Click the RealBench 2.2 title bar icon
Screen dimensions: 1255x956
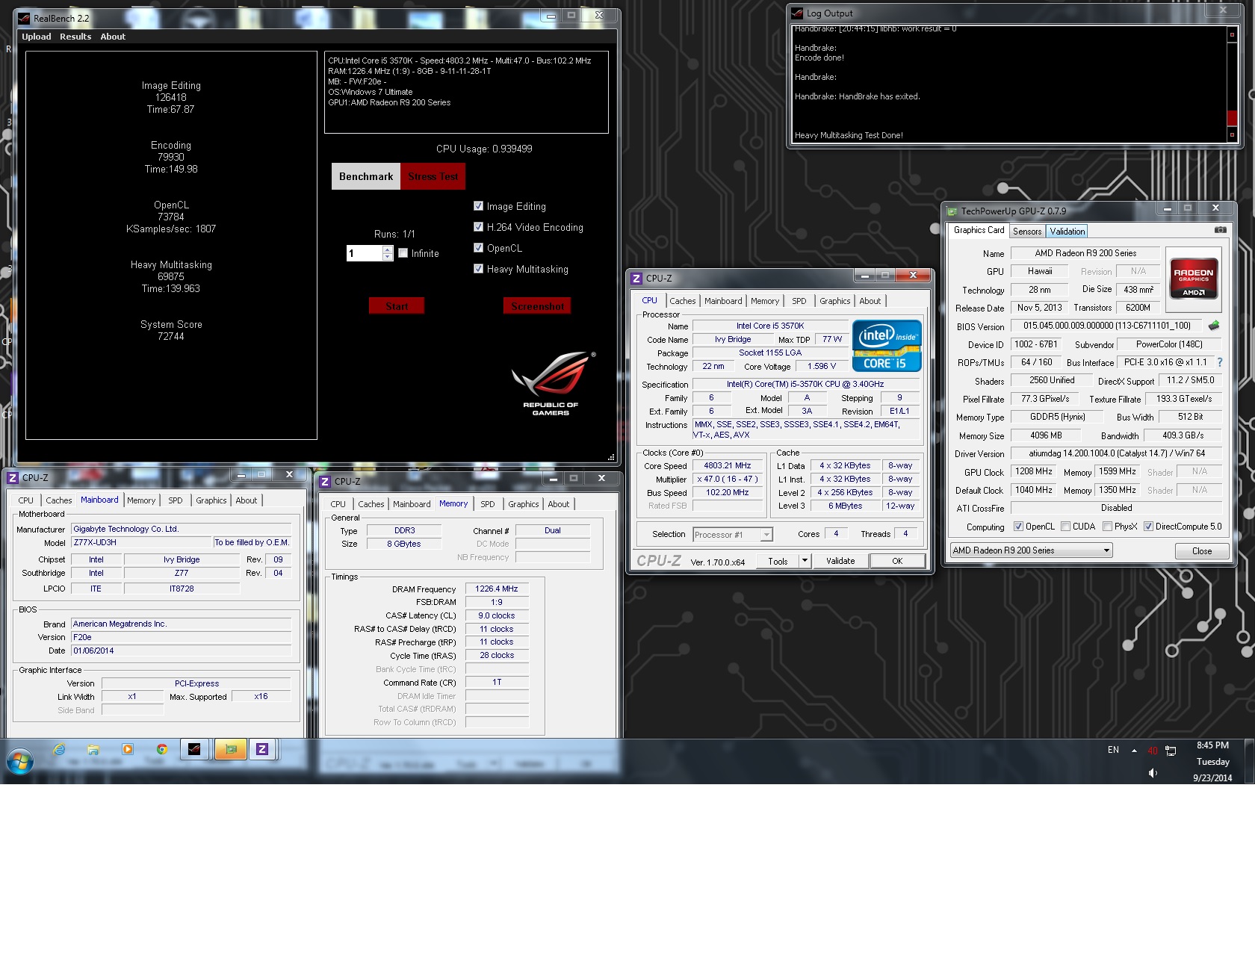click(24, 18)
